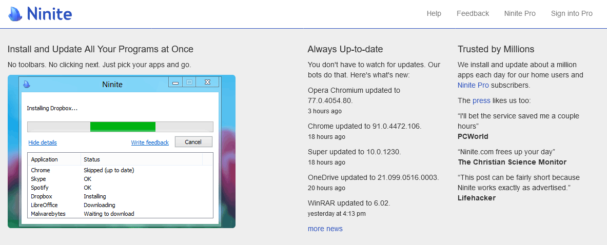Image resolution: width=607 pixels, height=245 pixels.
Task: Click the Ninite logo icon in header
Action: 16,14
